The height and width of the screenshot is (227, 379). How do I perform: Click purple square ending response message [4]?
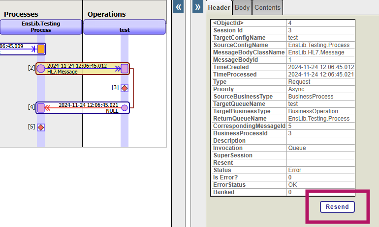pyautogui.click(x=41, y=108)
